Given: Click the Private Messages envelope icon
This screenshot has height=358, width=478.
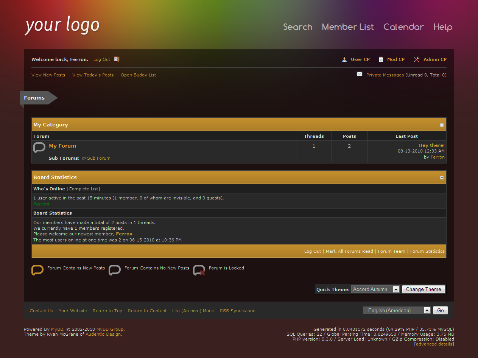Looking at the screenshot, I should [360, 74].
